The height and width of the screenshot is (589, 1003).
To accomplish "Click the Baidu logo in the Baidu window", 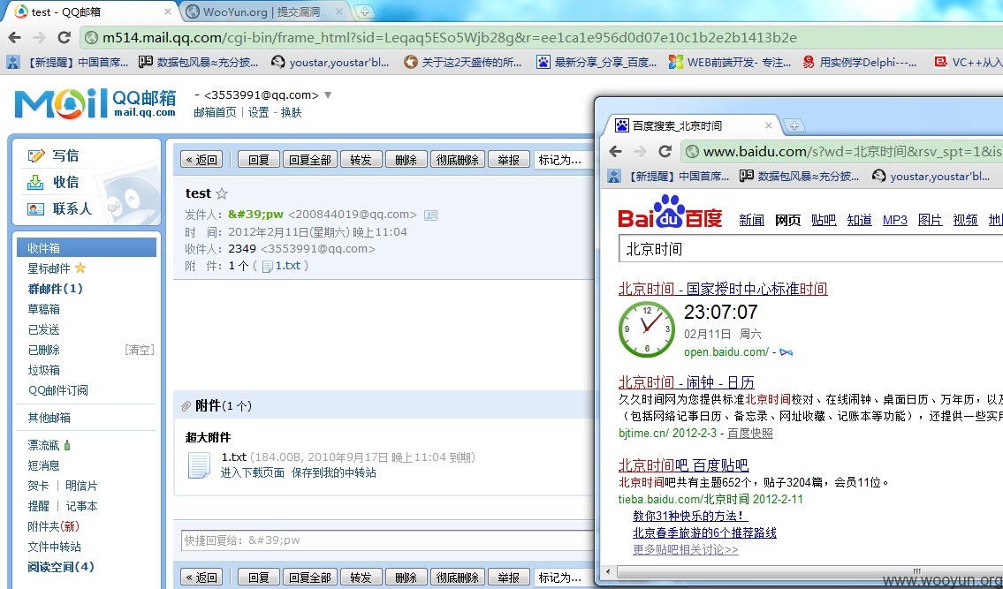I will 670,213.
